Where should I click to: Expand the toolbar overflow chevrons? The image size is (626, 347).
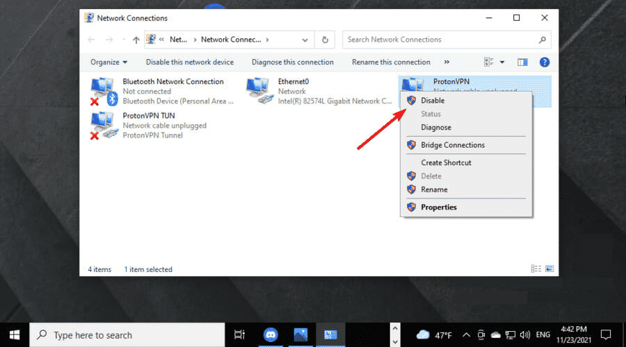(x=447, y=62)
